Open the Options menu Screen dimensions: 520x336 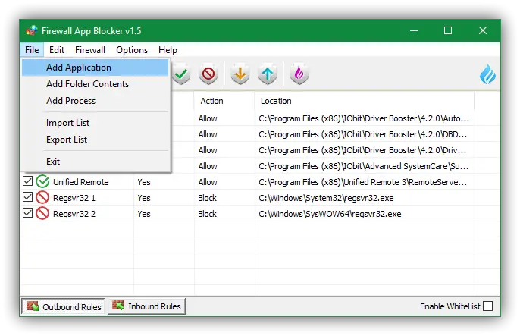tap(132, 50)
